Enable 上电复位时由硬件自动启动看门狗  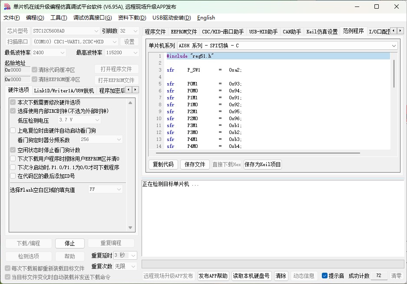(13, 131)
